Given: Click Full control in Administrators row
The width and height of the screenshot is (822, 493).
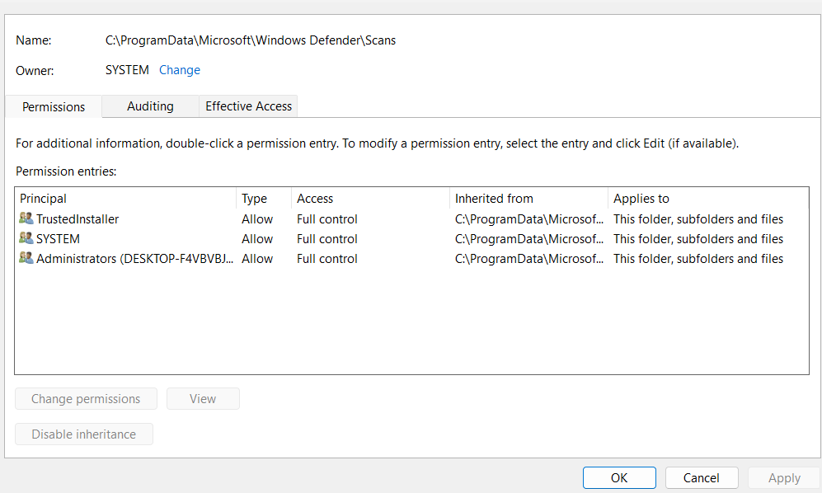Looking at the screenshot, I should 327,259.
